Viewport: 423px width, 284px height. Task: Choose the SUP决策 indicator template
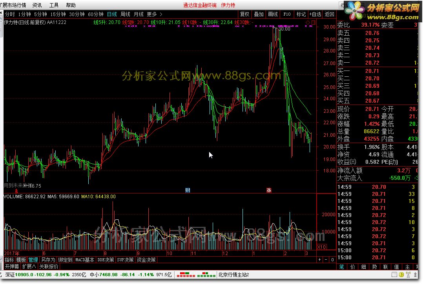pos(125,260)
